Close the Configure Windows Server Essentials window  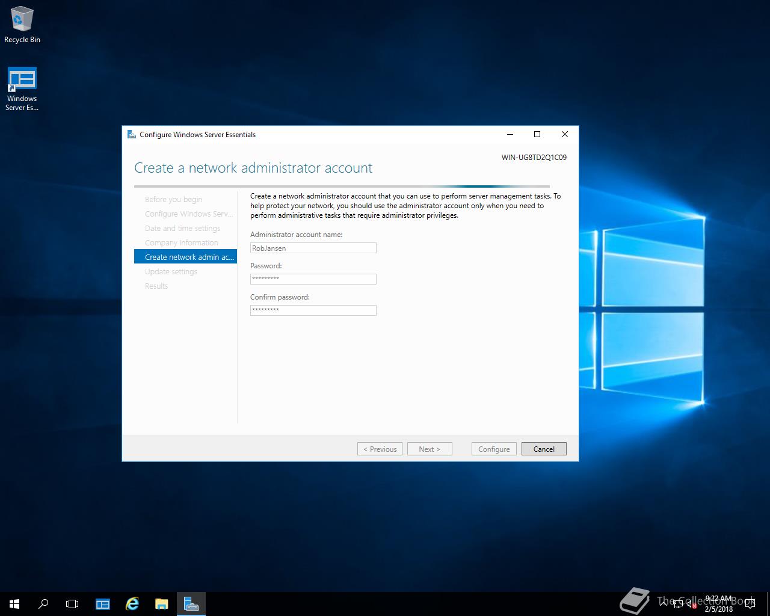coord(564,134)
